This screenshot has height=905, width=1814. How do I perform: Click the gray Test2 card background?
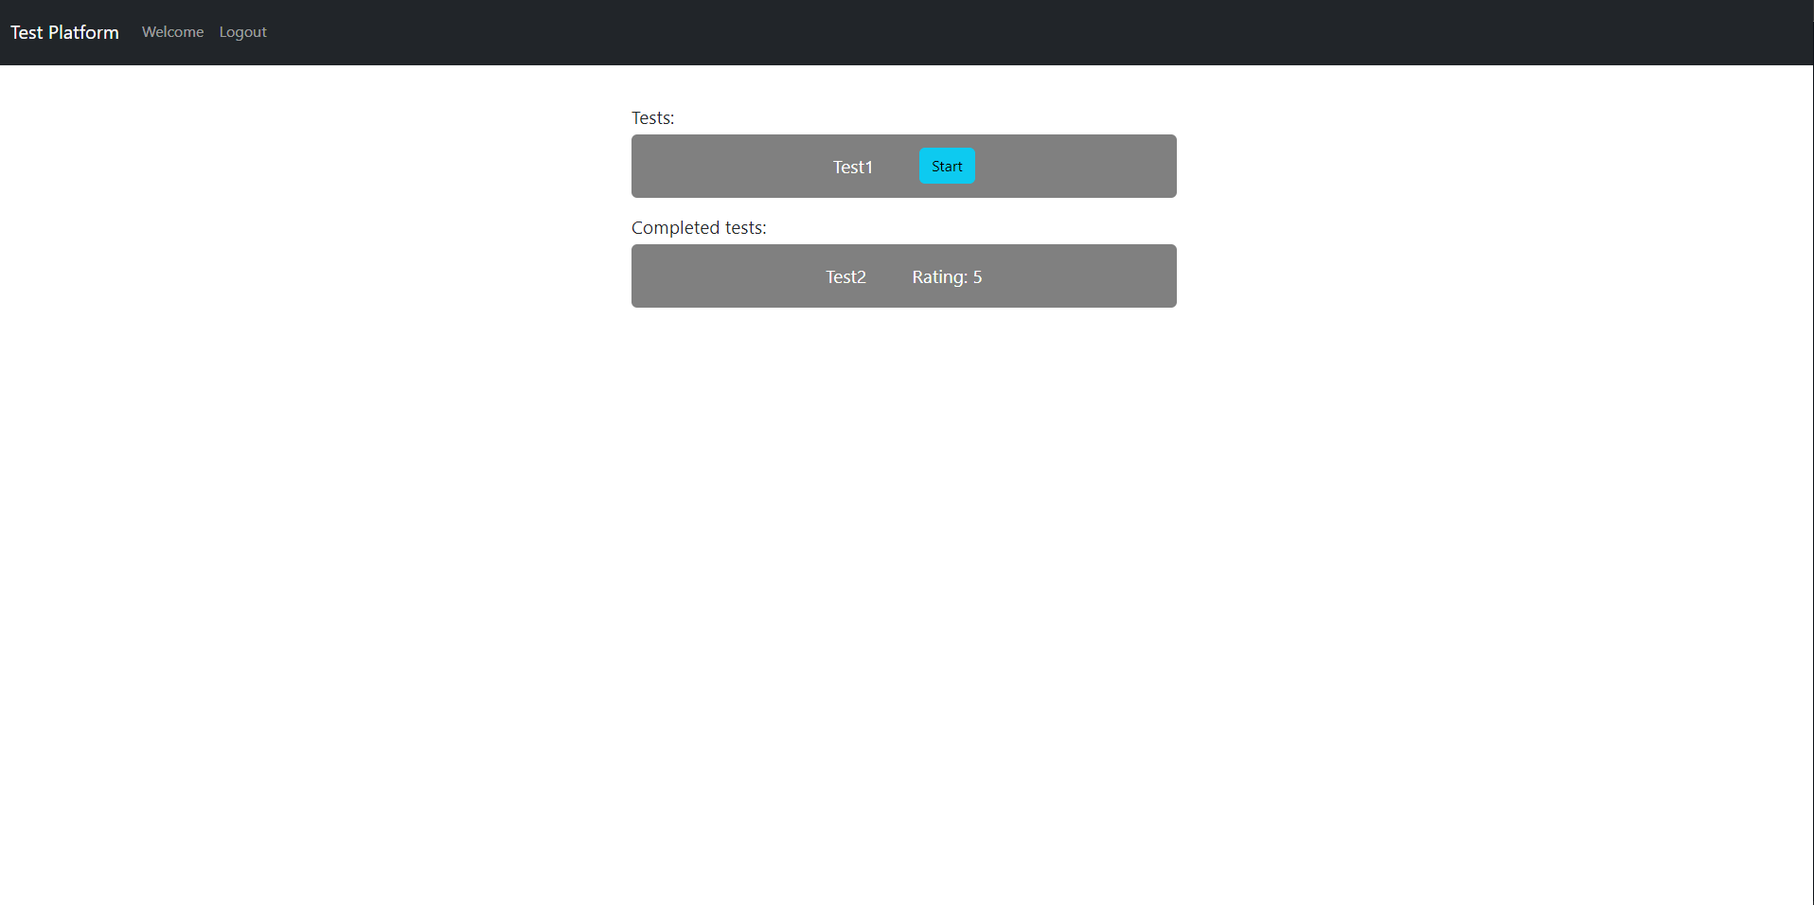click(720, 275)
